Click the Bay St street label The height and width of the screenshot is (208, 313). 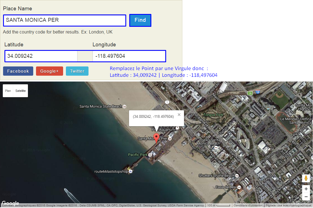coord(268,178)
